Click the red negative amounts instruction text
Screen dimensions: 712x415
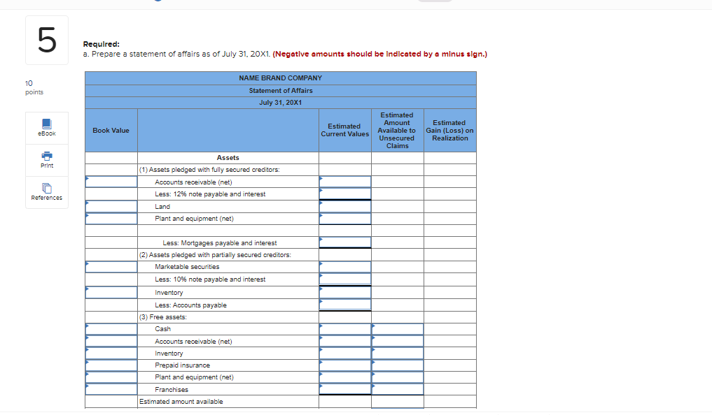click(x=380, y=54)
